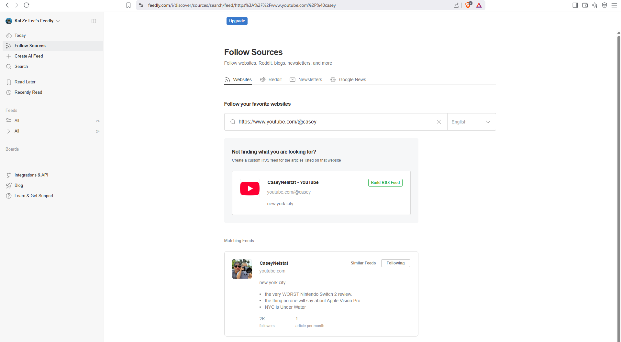Click '1 article per month' stat
The width and height of the screenshot is (621, 342).
click(309, 322)
